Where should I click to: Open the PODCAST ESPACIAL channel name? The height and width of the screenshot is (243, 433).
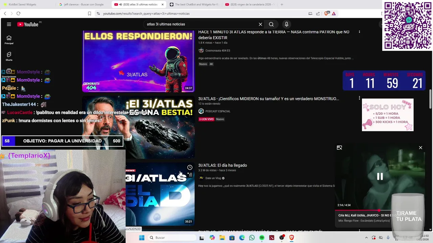[218, 111]
